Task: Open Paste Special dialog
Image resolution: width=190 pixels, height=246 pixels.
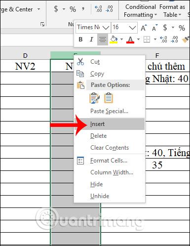Action: pos(109,111)
